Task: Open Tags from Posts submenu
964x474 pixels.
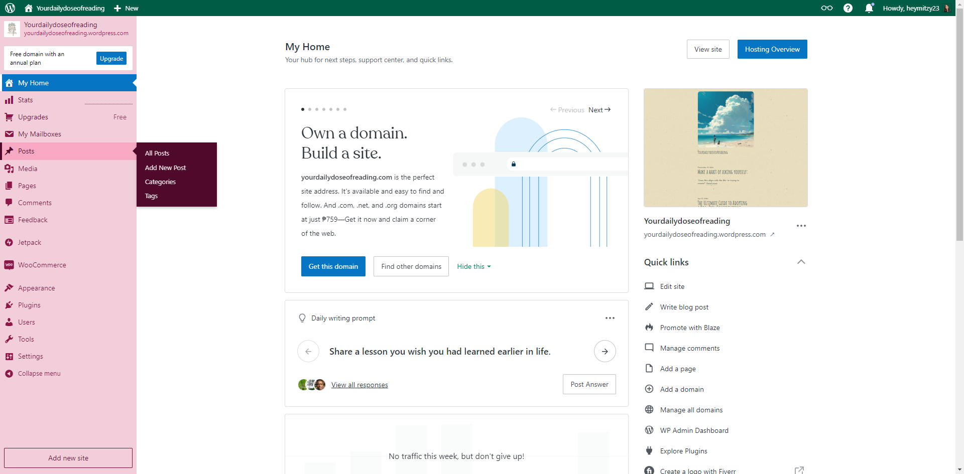Action: [151, 196]
